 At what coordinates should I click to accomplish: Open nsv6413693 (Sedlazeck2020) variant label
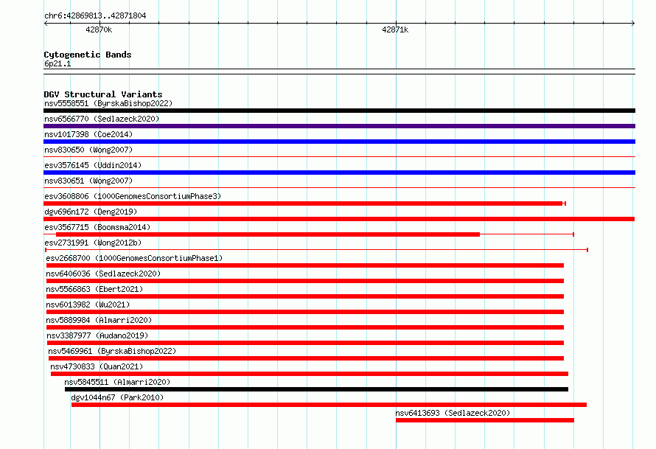[x=453, y=413]
